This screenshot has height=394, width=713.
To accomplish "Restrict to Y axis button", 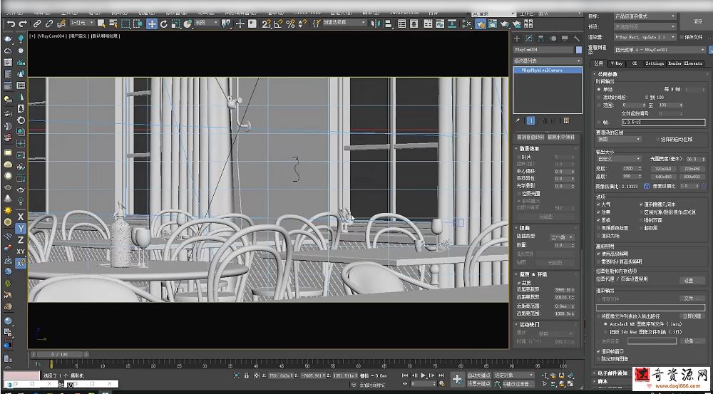I will click(21, 228).
